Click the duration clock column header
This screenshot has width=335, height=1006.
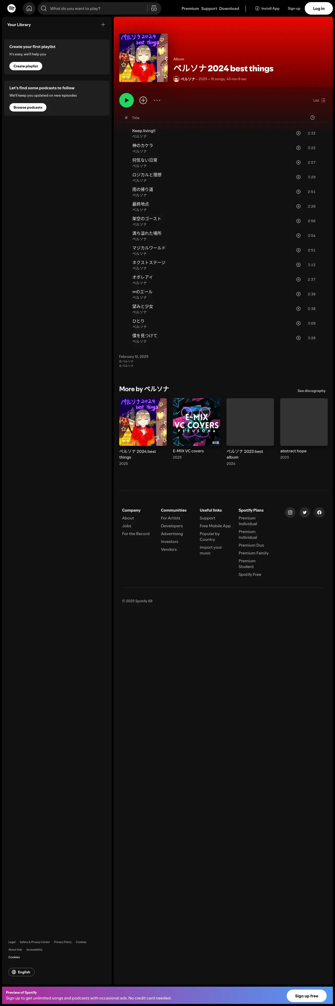click(x=312, y=118)
